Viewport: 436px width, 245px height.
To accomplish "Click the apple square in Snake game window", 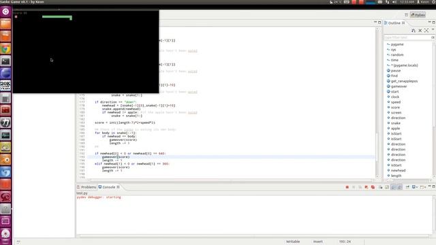I will click(16, 17).
